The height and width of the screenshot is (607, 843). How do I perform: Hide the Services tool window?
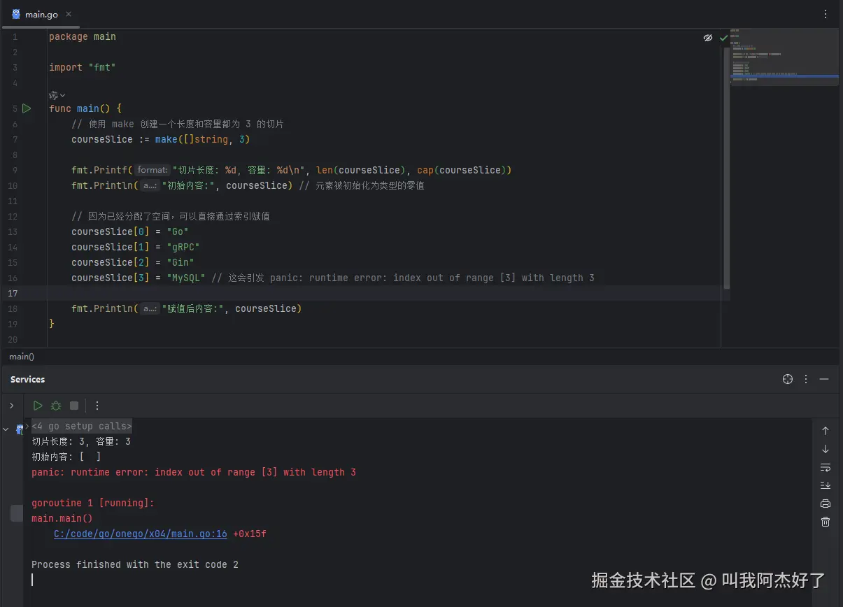click(x=824, y=379)
